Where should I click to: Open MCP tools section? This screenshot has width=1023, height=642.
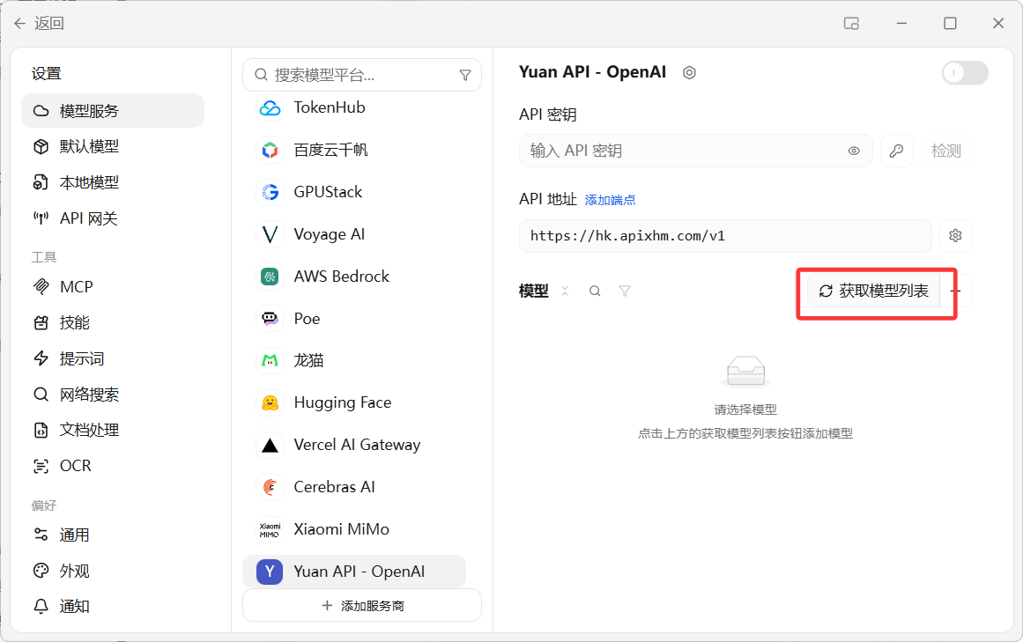click(113, 287)
